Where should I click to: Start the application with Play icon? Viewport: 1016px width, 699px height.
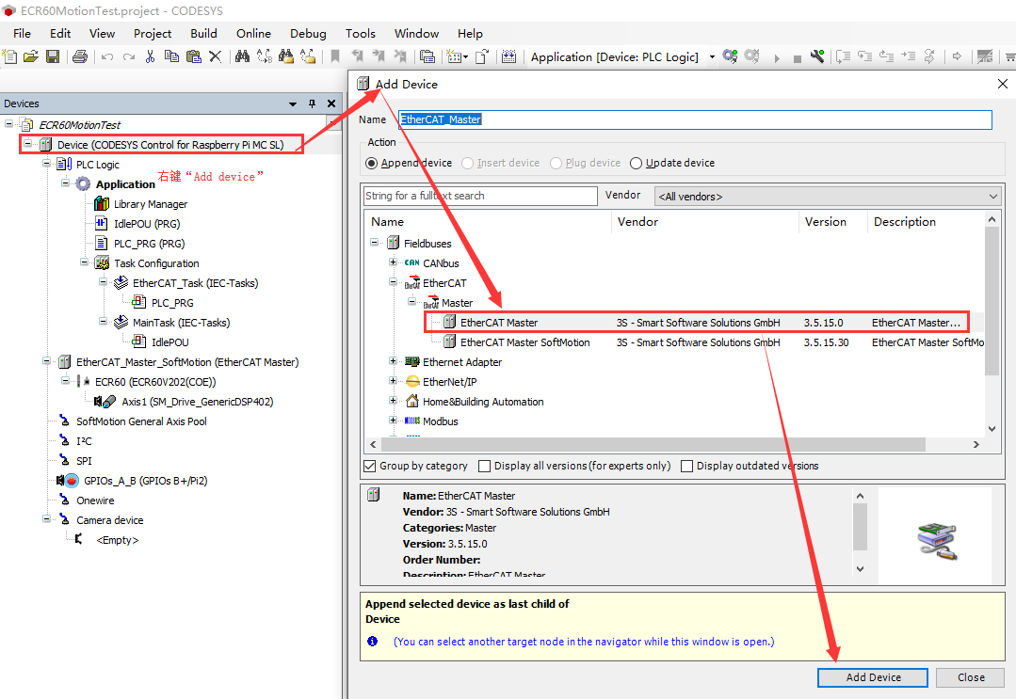(776, 58)
